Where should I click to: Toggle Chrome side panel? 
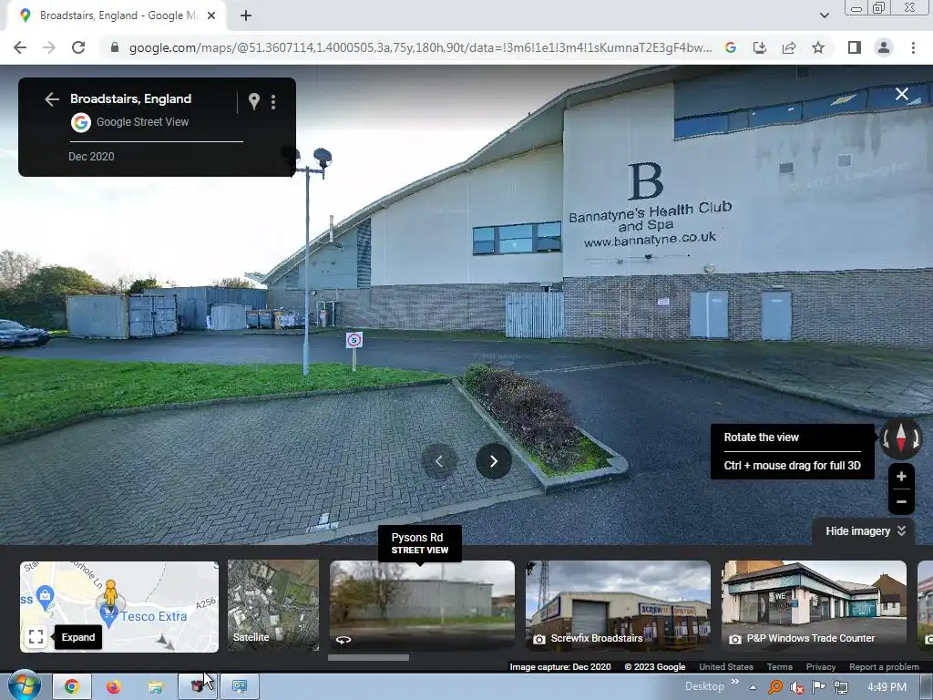click(855, 47)
